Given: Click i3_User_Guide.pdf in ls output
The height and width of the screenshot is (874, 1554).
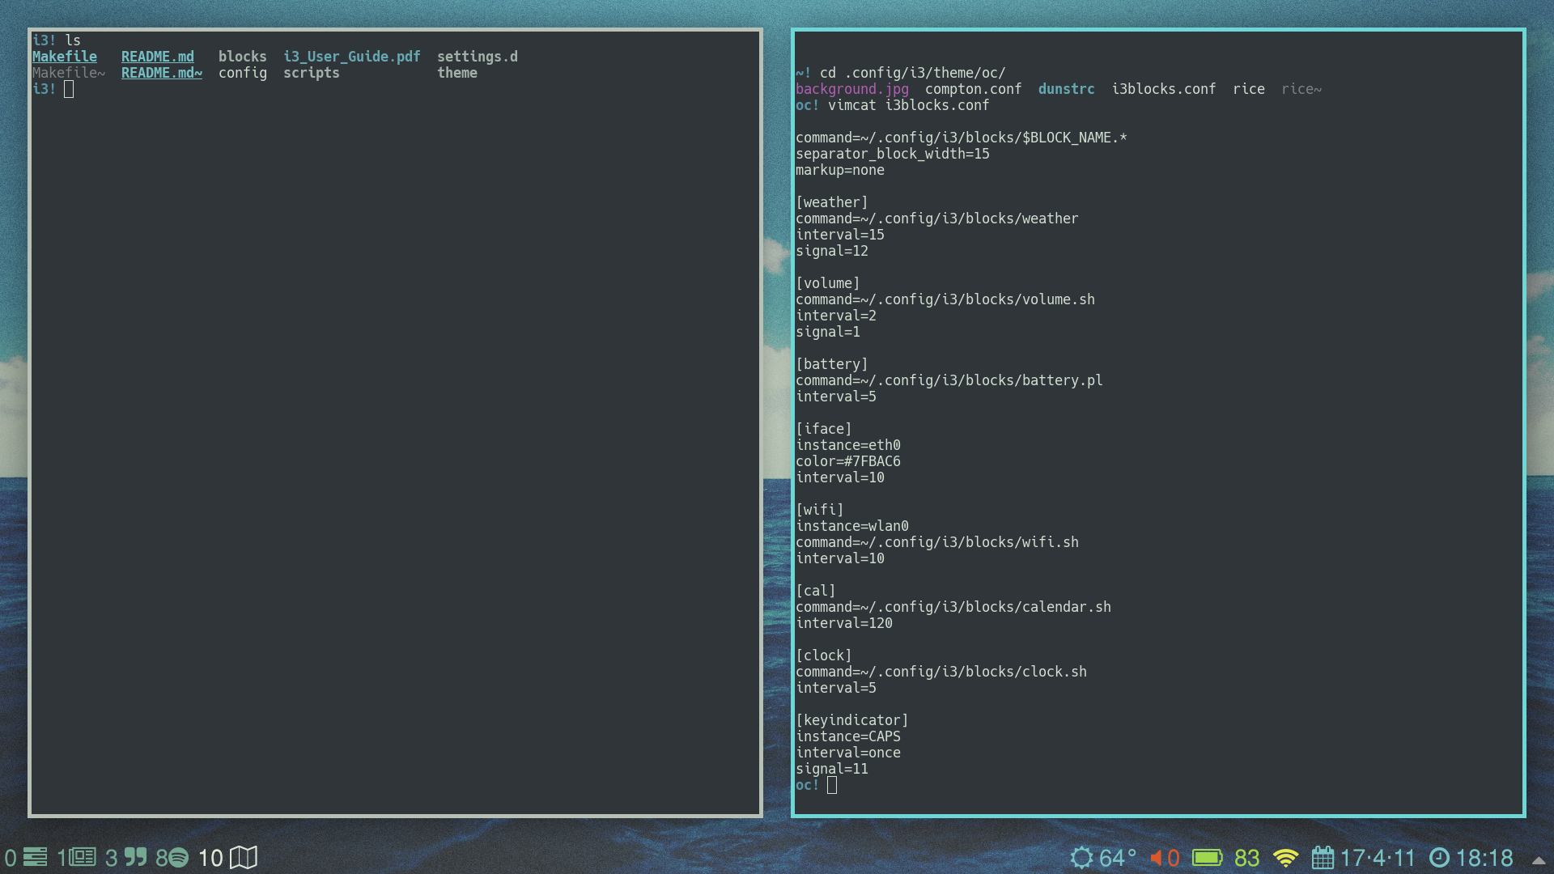Looking at the screenshot, I should pos(352,57).
